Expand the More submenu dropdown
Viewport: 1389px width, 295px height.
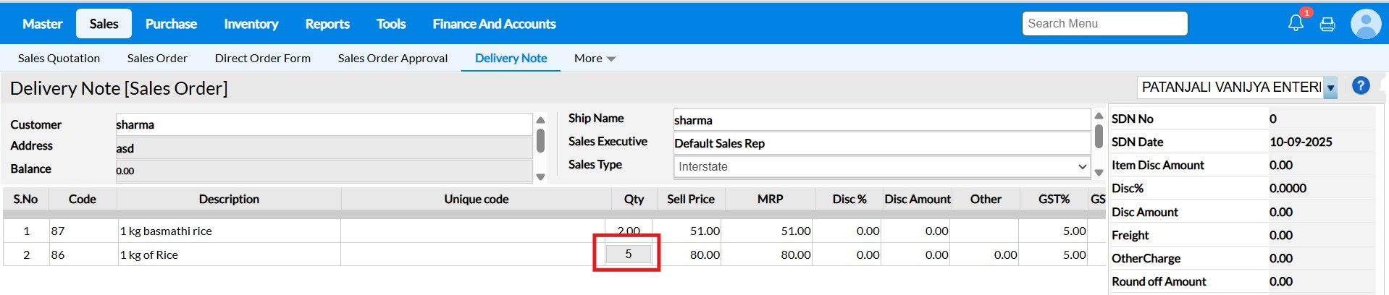(595, 59)
